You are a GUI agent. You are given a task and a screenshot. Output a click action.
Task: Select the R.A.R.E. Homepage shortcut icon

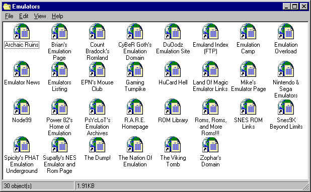click(x=135, y=107)
